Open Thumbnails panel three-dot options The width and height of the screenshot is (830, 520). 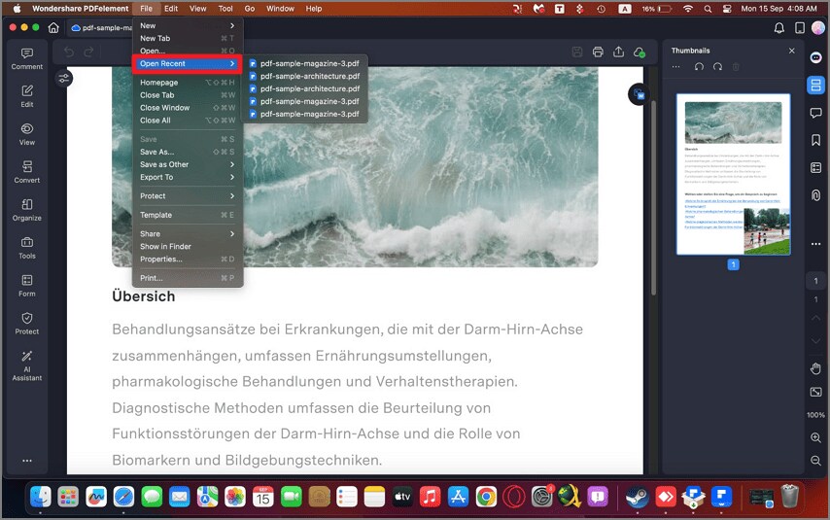[x=676, y=67]
